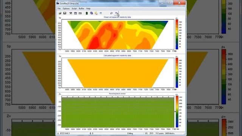Image resolution: width=242 pixels, height=136 pixels.
Task: Click the undo arrow toolbar icon
Action: [101, 13]
